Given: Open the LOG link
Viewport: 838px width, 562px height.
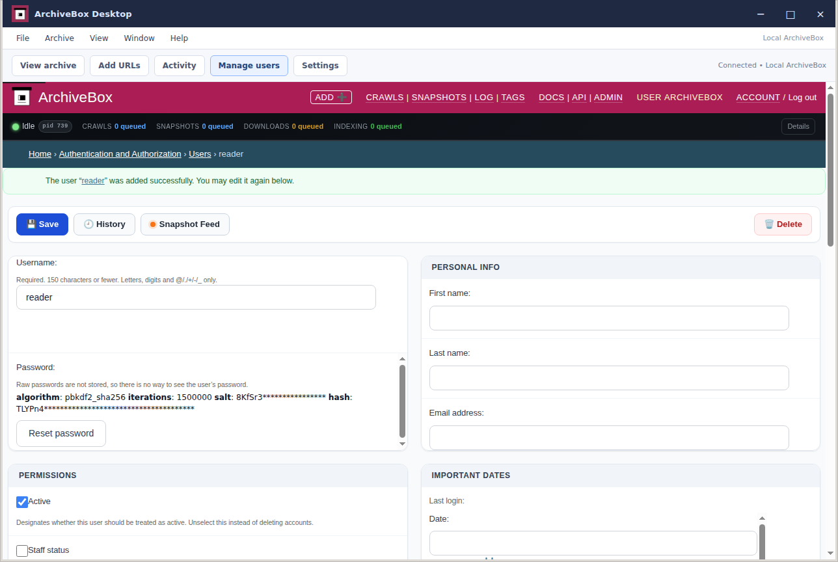Looking at the screenshot, I should point(484,97).
